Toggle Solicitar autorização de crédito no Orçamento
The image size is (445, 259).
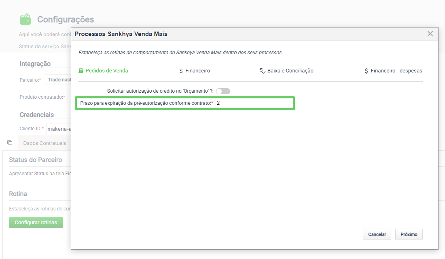click(x=223, y=91)
